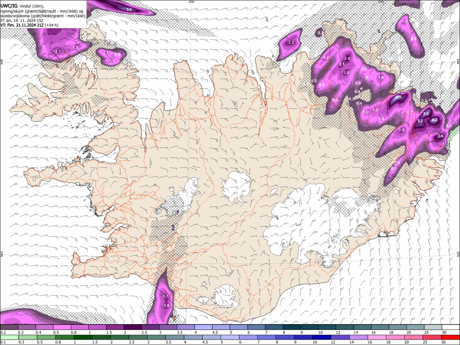The width and height of the screenshot is (460, 345).
Task: Select the dark purple upper swatch between 2 and 2.5
Action: click(x=132, y=327)
